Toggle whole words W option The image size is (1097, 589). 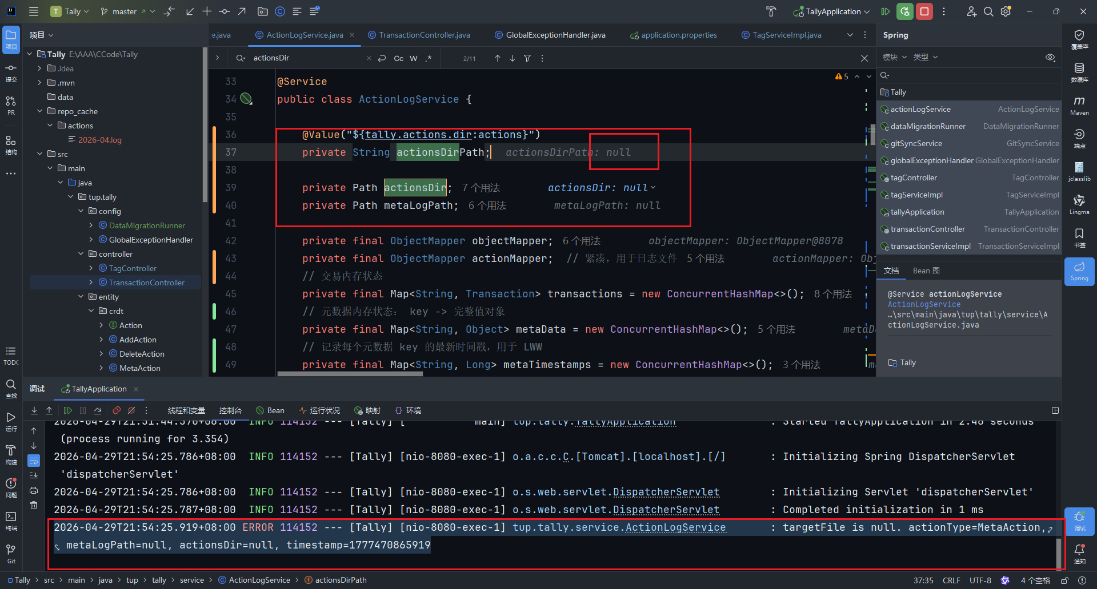point(414,58)
